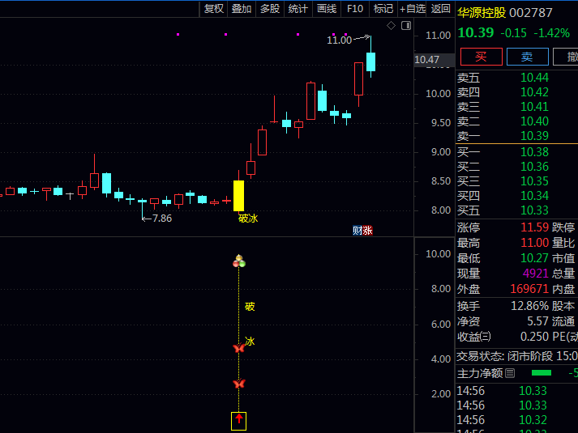Select the 叠加 toolbar option

coord(242,8)
